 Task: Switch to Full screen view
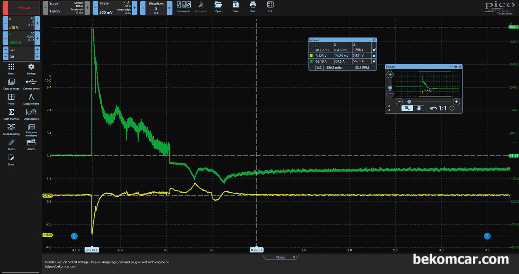pyautogui.click(x=270, y=7)
